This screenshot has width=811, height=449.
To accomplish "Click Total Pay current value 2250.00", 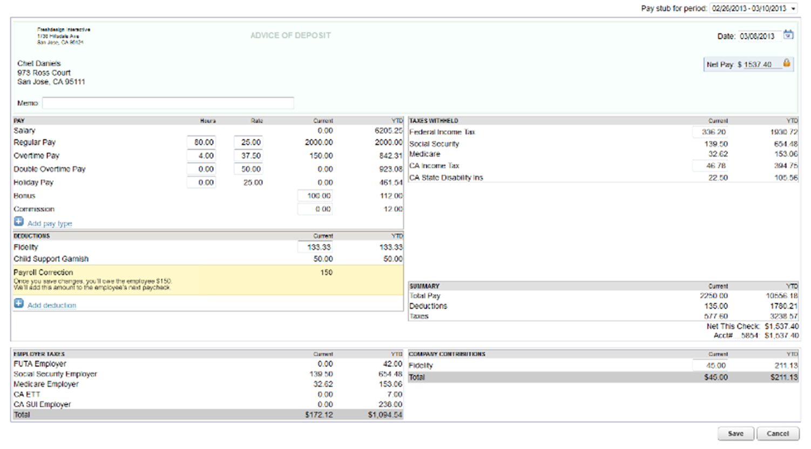I will click(x=714, y=296).
